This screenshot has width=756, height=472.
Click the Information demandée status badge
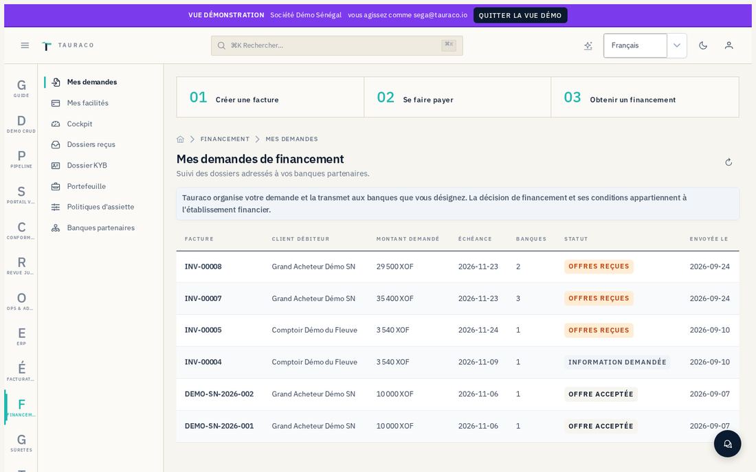(617, 362)
